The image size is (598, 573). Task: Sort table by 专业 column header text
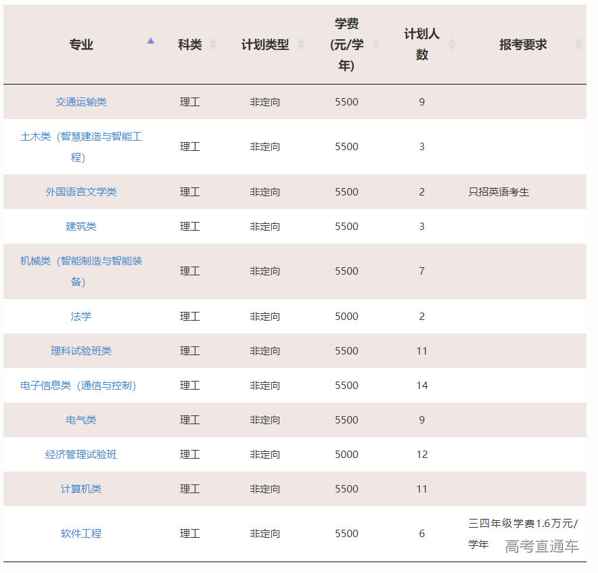tap(81, 45)
